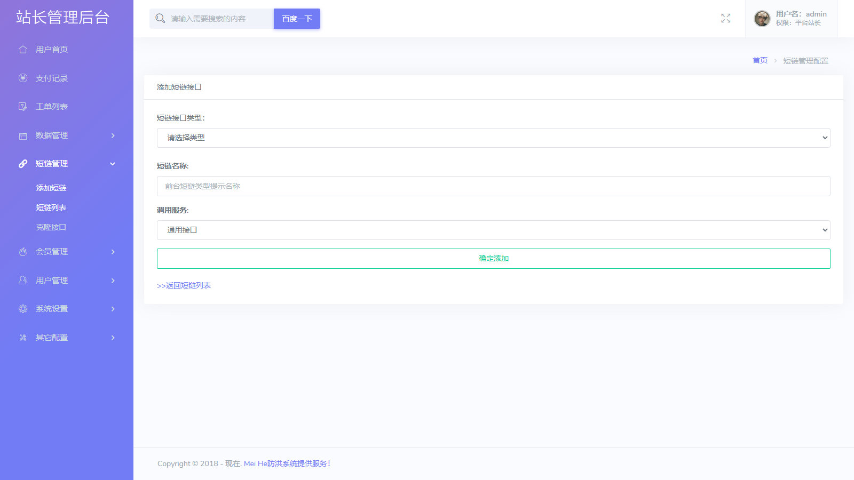Image resolution: width=854 pixels, height=480 pixels.
Task: Click the home icon beside 用户首页
Action: [x=23, y=50]
